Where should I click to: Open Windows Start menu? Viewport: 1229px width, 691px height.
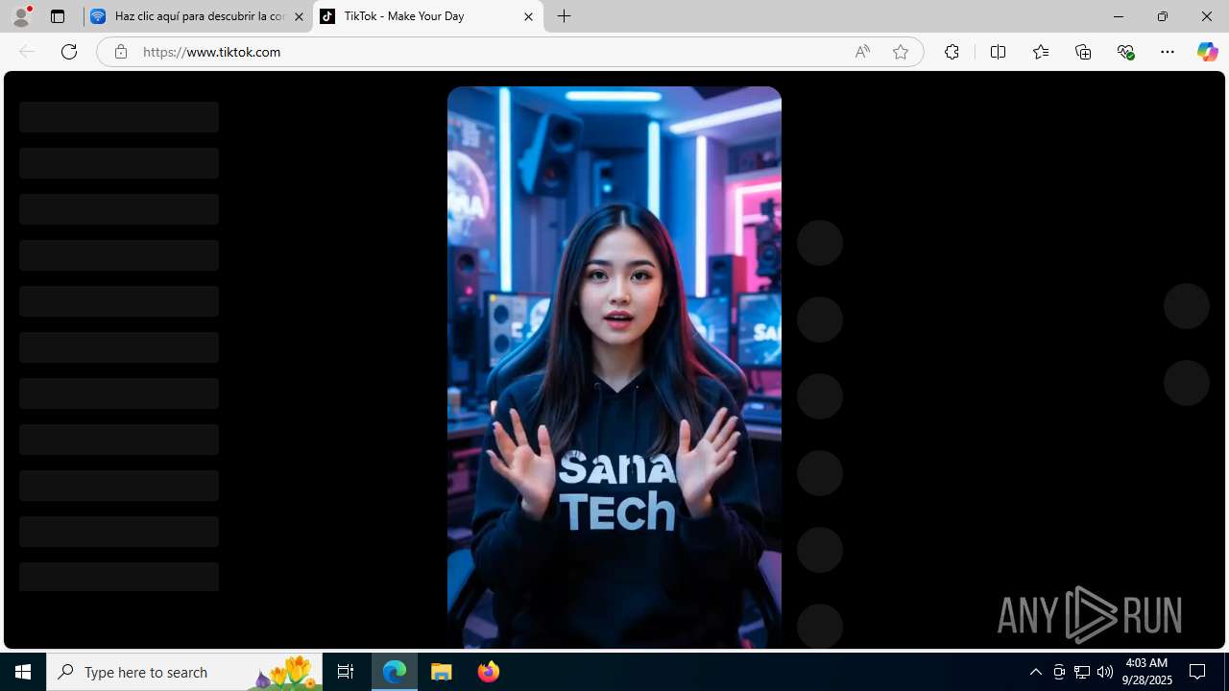(x=23, y=672)
